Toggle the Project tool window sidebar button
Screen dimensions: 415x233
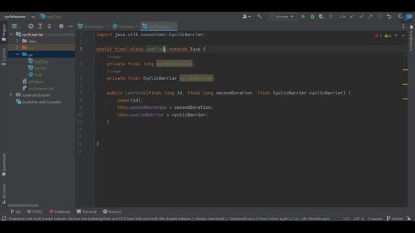pos(4,32)
